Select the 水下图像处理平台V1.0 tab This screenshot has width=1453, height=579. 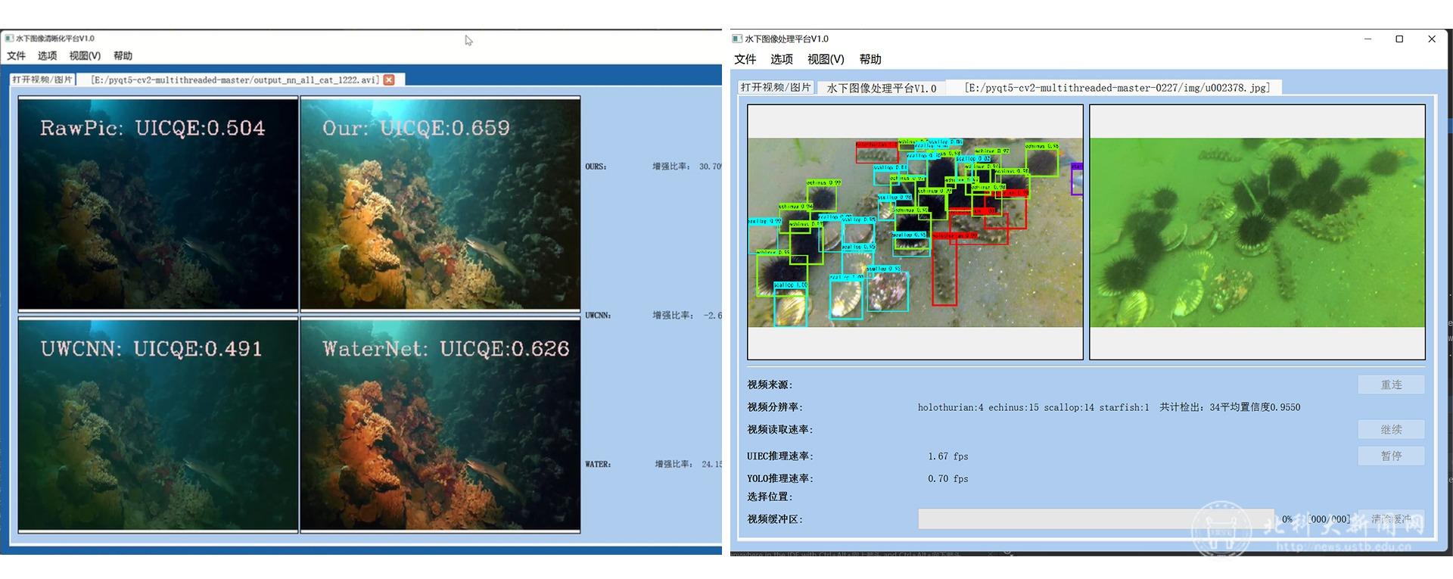pos(881,88)
